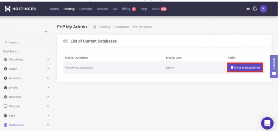Click the Action column header
Viewport: 278px width, 131px height.
tap(232, 58)
